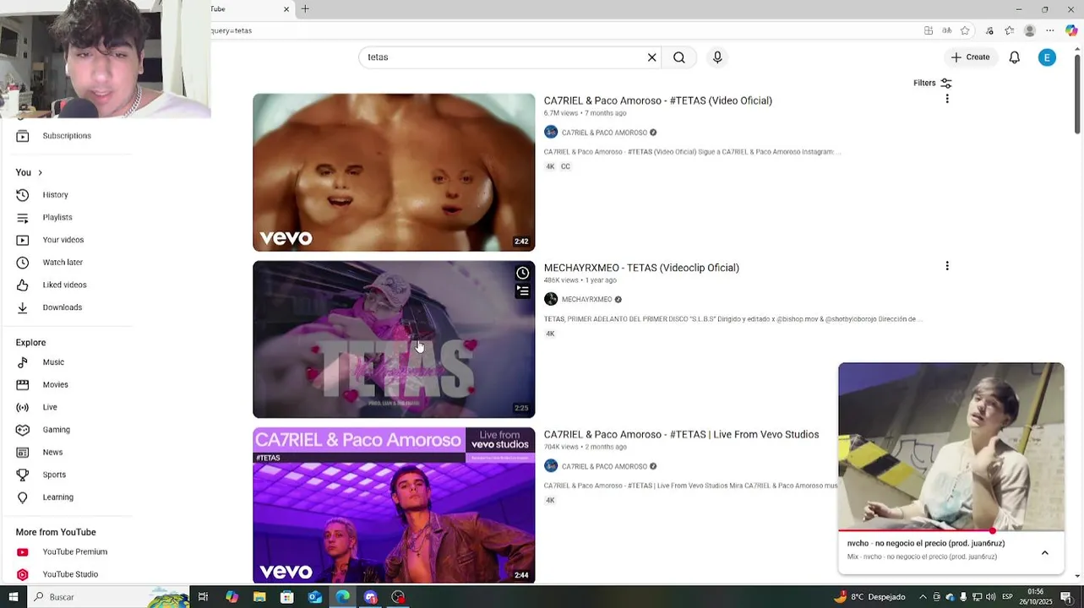Open options menu for MECHAYRXMEO TETAS video
This screenshot has width=1084, height=608.
pyautogui.click(x=947, y=266)
